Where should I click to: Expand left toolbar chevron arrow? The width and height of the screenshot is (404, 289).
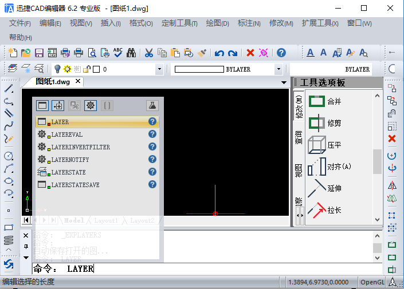point(9,250)
